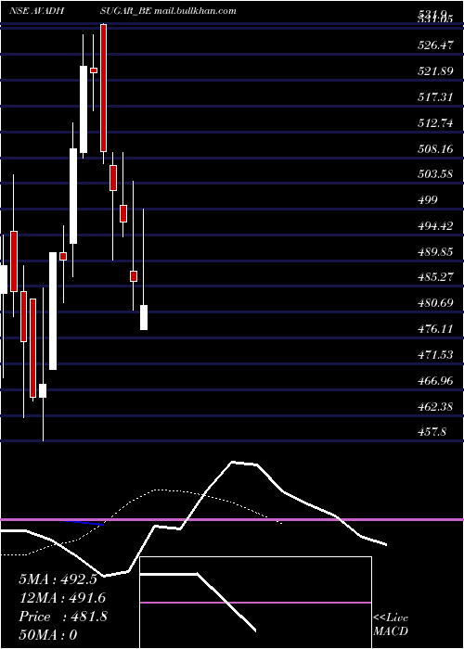Select the 485.27 price axis label
The image size is (464, 649).
point(435,277)
